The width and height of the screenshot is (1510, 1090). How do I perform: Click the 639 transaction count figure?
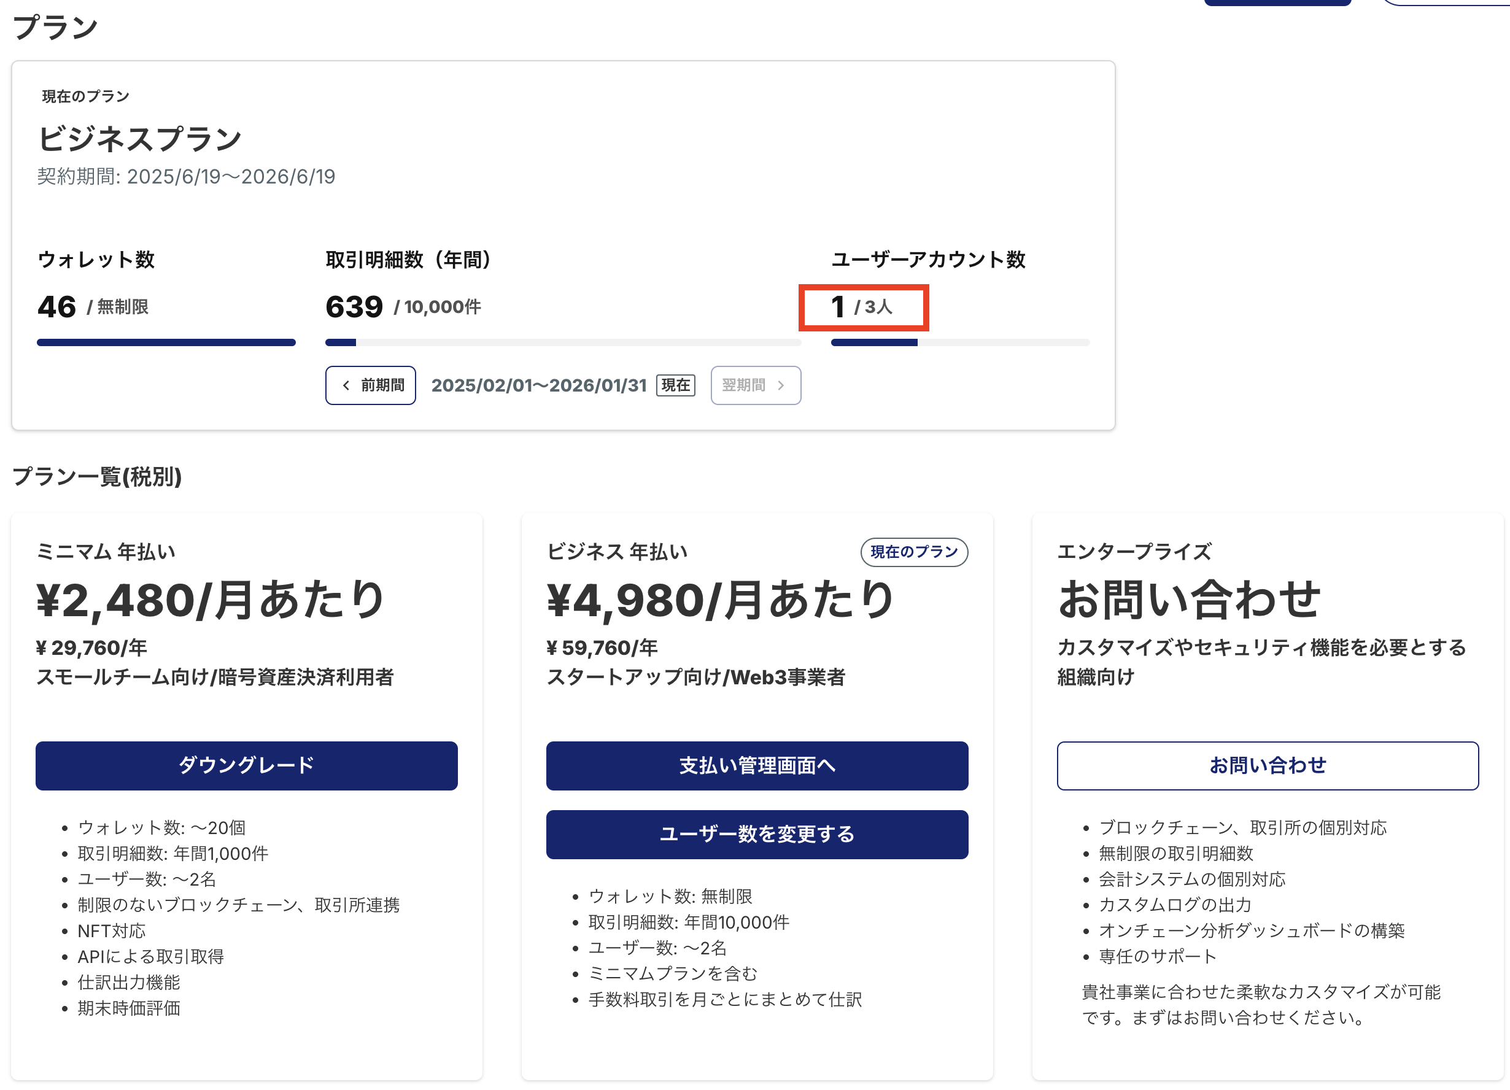[354, 307]
